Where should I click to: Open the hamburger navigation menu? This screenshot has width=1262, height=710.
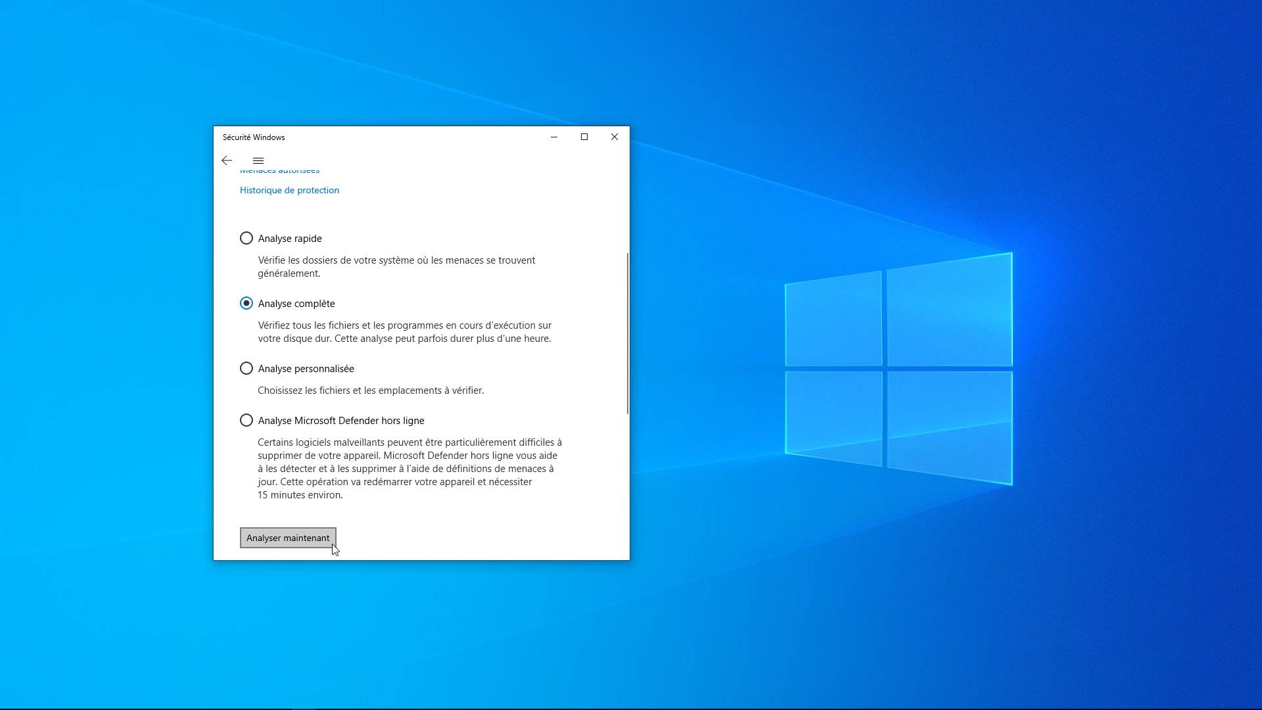pos(258,160)
